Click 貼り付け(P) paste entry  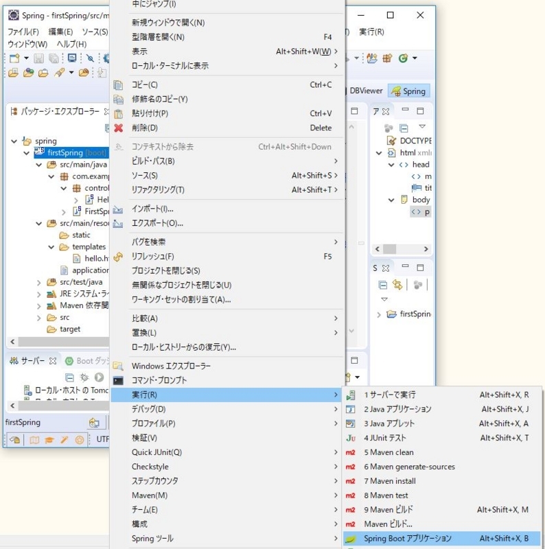pos(227,113)
